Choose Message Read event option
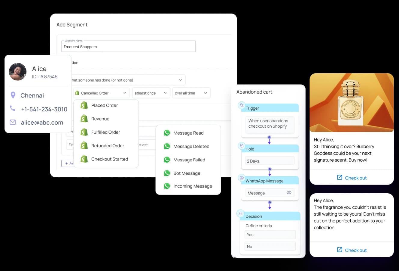399x271 pixels. (x=188, y=133)
